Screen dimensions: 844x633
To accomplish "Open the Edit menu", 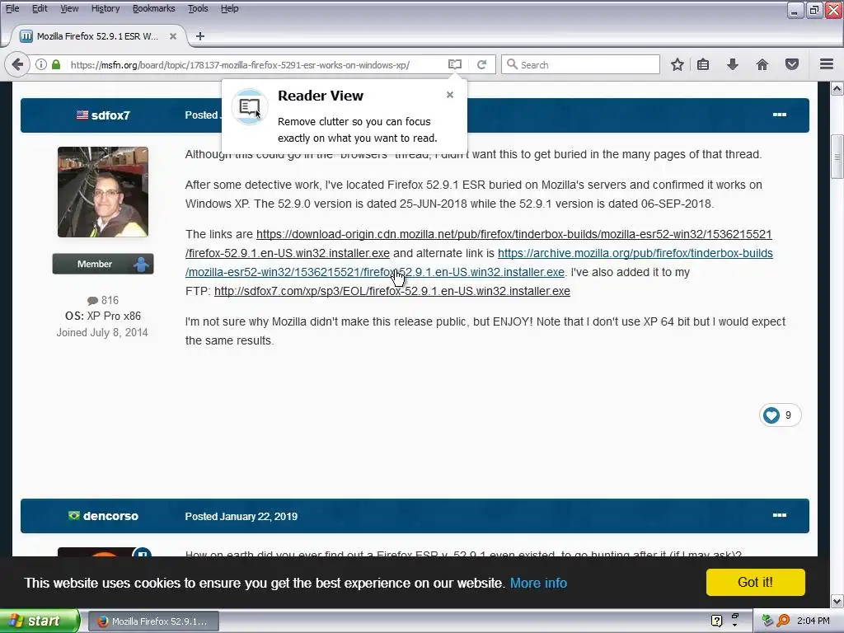I will (x=40, y=8).
